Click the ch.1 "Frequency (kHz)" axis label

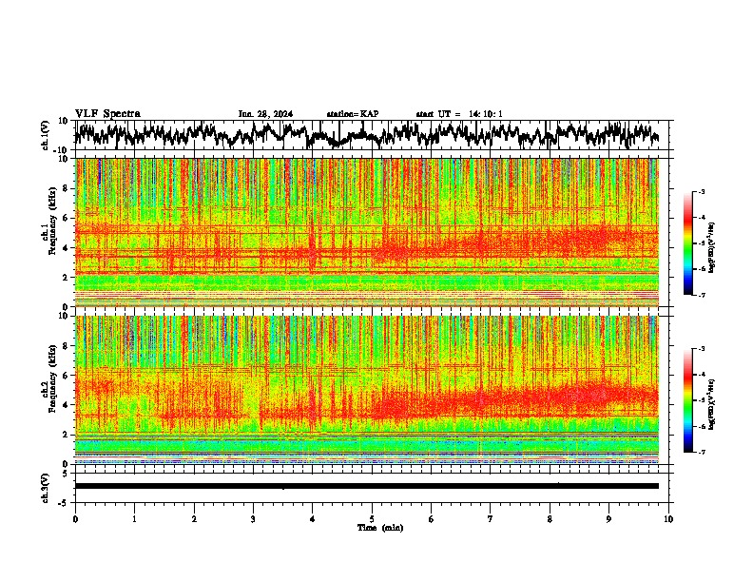click(x=52, y=222)
